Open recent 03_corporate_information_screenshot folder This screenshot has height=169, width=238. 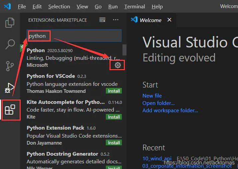point(187,166)
